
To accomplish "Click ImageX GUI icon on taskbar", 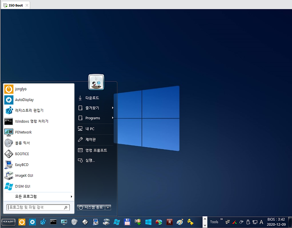I will [106, 222].
